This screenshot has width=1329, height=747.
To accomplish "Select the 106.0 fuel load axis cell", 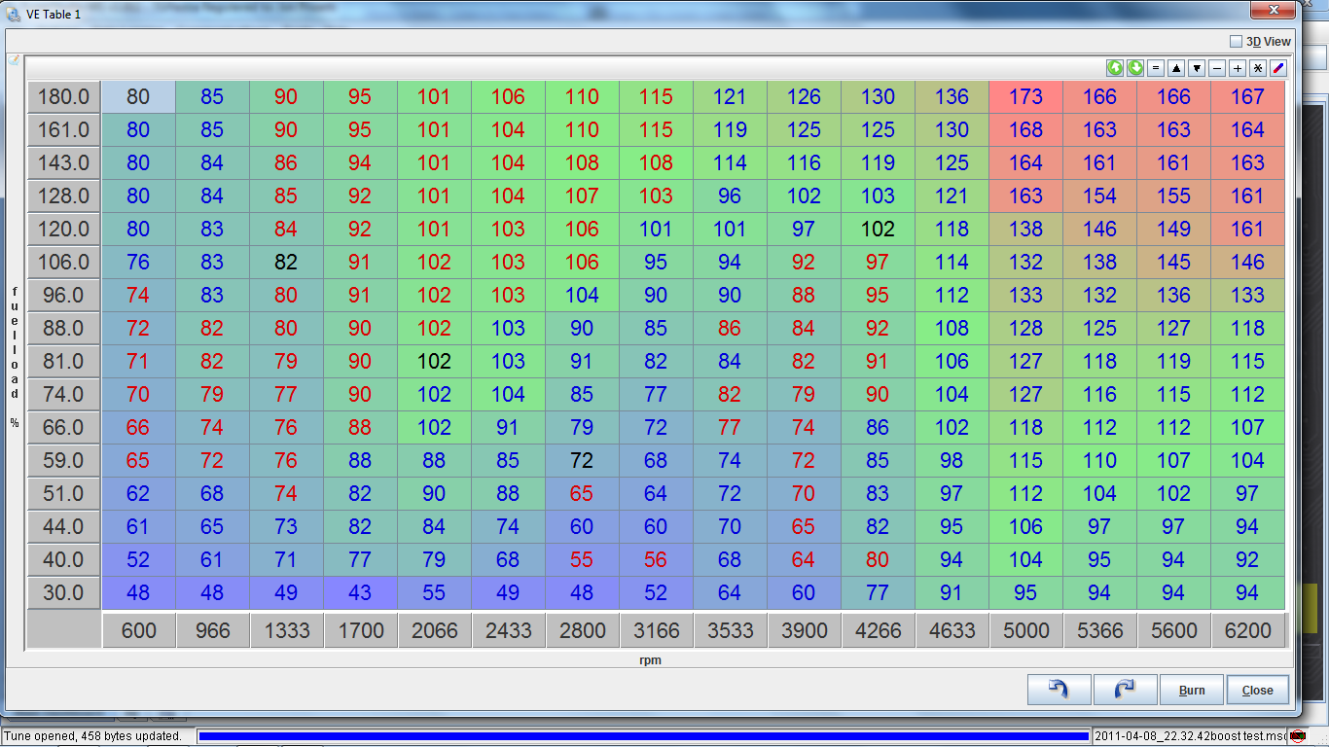I will click(x=64, y=262).
